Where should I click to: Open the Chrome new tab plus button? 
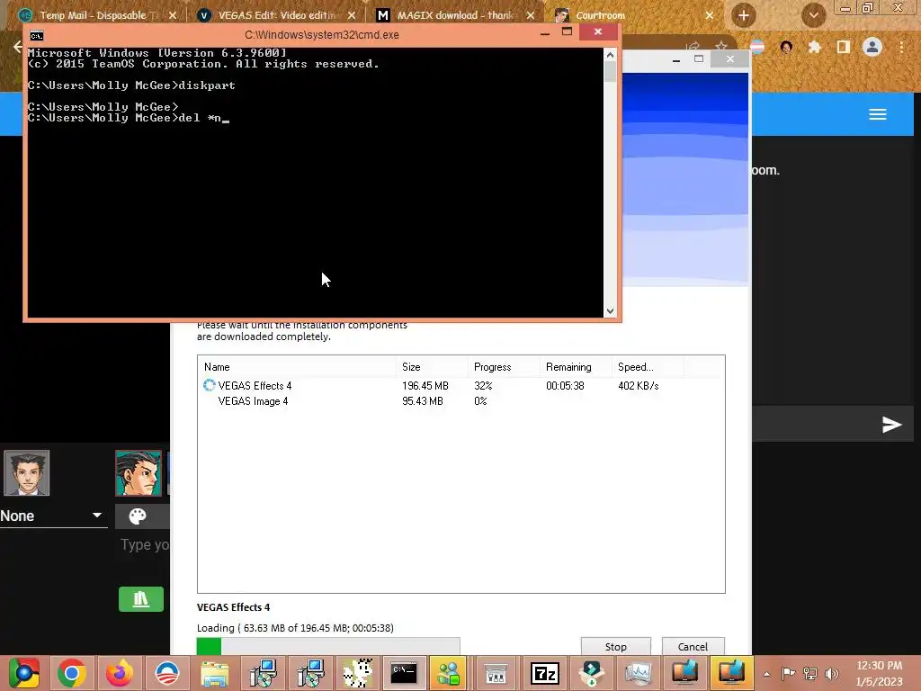743,15
